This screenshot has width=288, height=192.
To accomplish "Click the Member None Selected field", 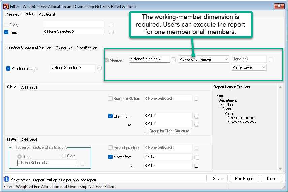I will point(150,59).
